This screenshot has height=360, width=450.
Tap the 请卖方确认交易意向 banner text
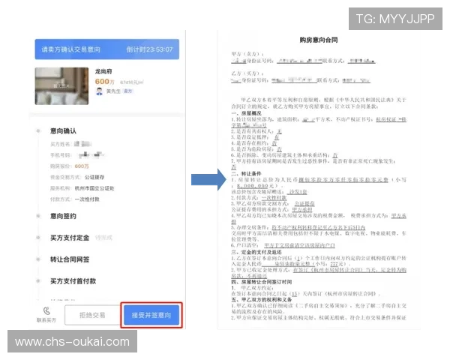(71, 49)
